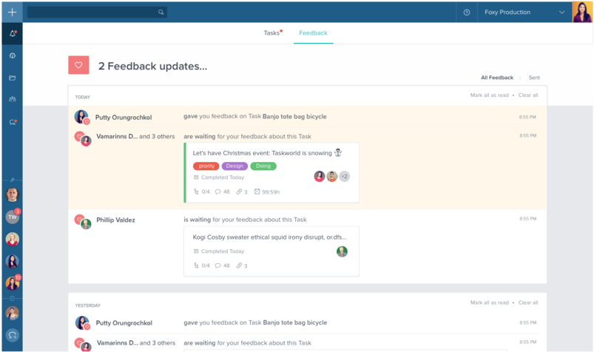Image resolution: width=594 pixels, height=352 pixels.
Task: Open the Christmas event Taskworld is snowing task card
Action: [271, 173]
